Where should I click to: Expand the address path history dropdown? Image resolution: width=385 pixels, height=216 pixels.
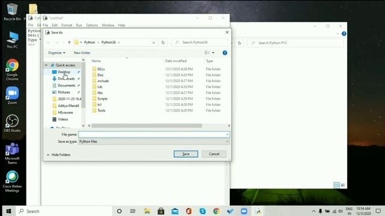coord(154,43)
